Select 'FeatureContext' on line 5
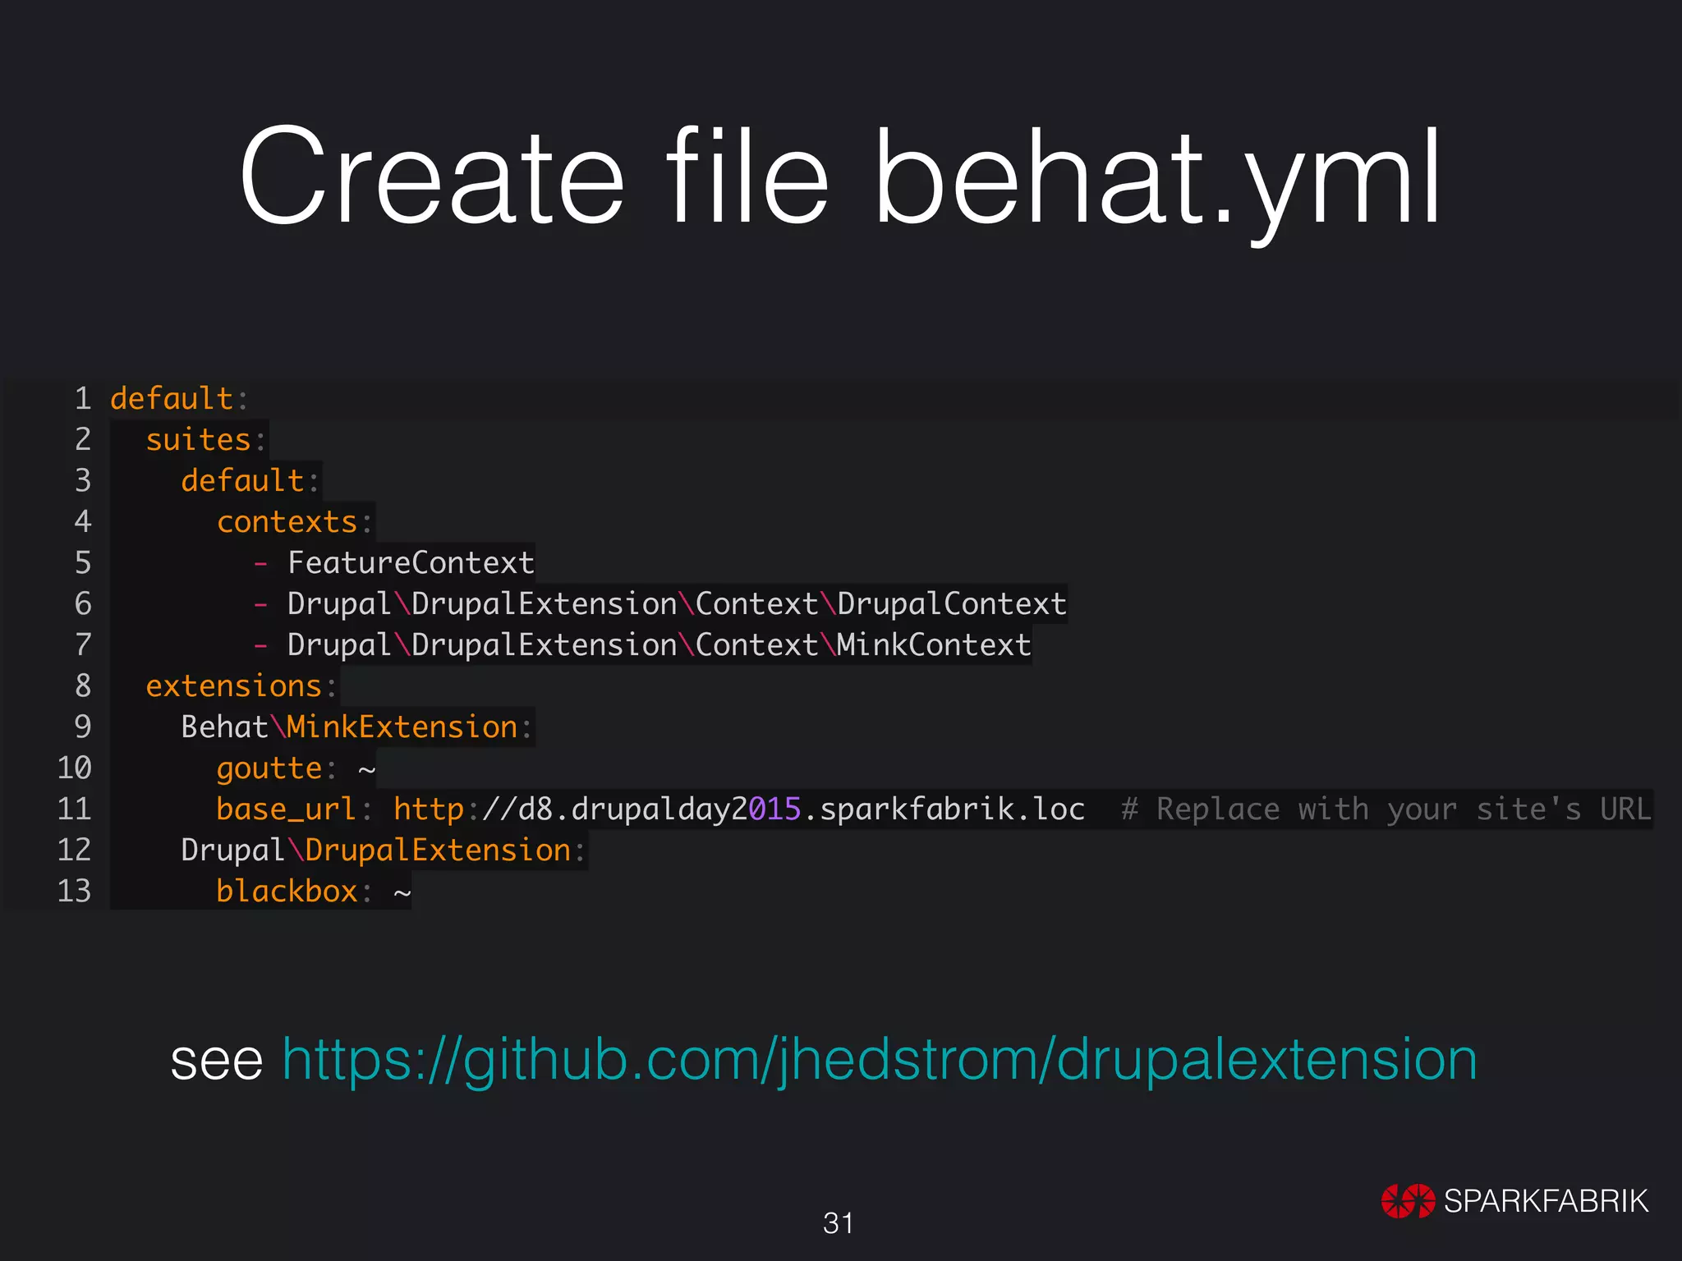 411,562
